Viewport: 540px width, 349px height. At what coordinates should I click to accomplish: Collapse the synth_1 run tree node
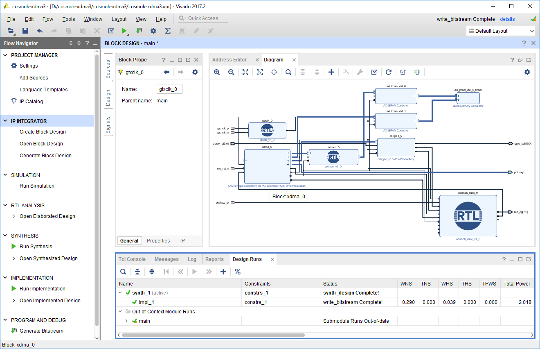pos(121,293)
